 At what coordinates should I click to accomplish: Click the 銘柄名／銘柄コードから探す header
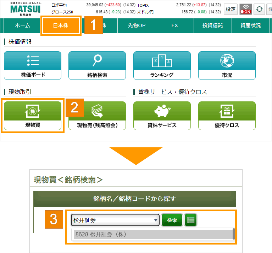point(135,199)
